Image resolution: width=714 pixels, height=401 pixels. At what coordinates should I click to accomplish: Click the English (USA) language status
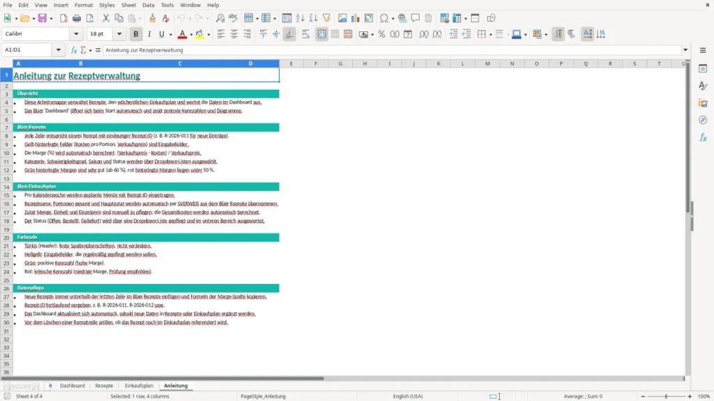click(407, 396)
